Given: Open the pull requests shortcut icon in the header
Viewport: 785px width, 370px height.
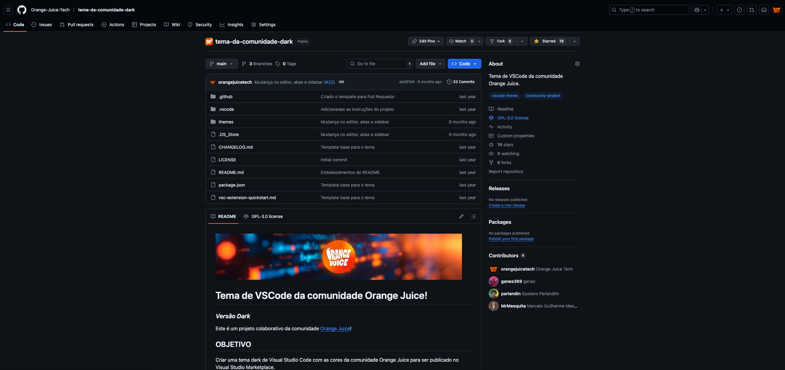Looking at the screenshot, I should pyautogui.click(x=751, y=10).
